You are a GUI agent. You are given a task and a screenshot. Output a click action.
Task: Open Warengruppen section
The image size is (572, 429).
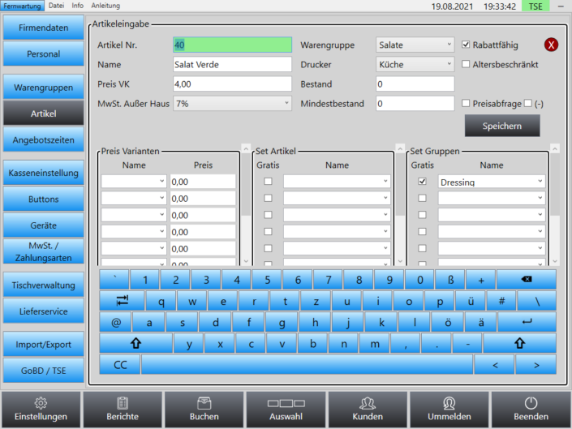tap(44, 87)
